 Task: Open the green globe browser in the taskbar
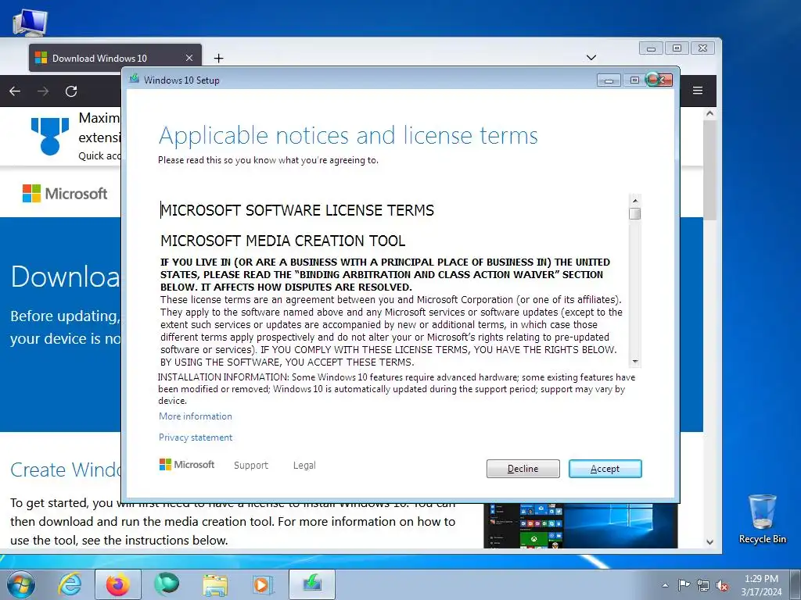click(x=167, y=584)
